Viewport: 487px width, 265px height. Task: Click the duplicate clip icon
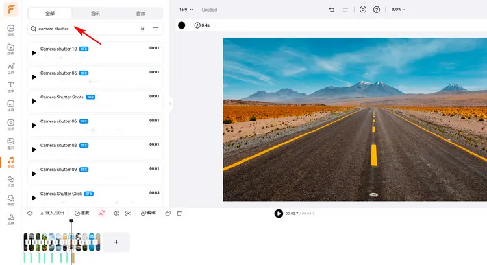(168, 213)
